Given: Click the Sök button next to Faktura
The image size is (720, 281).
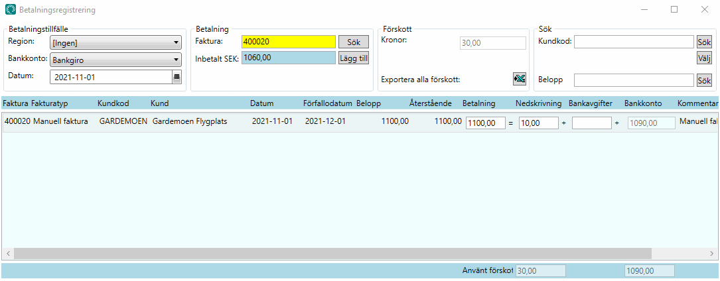Looking at the screenshot, I should (353, 42).
